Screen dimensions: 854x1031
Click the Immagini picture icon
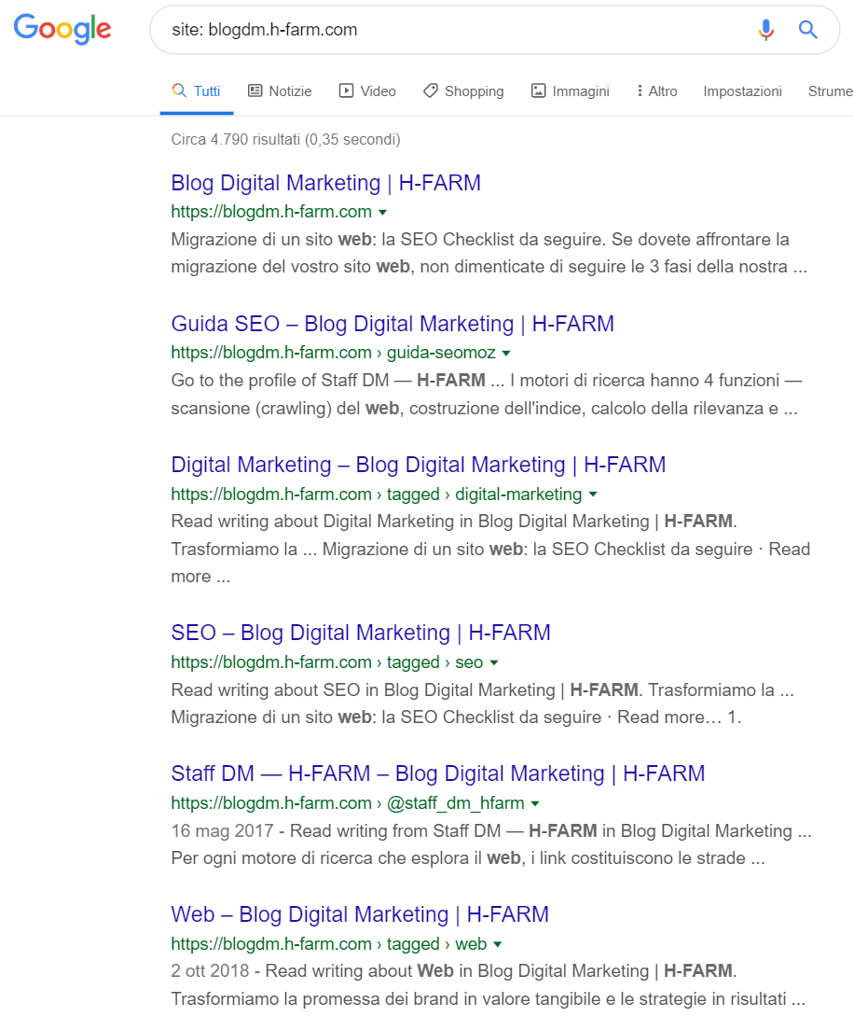click(x=538, y=91)
